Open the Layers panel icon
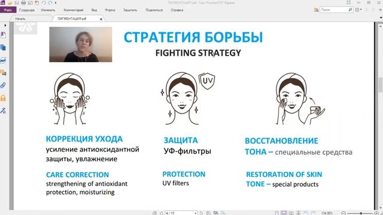The width and height of the screenshot is (383, 215). pos(4,60)
